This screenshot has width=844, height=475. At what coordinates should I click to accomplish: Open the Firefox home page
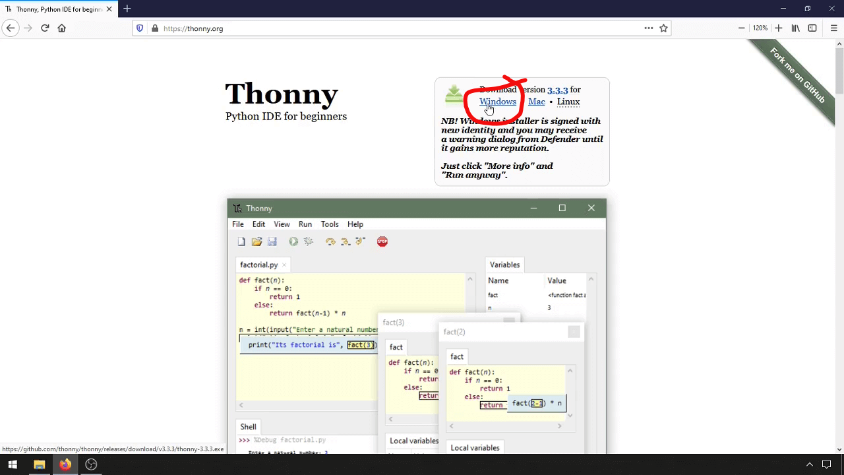62,28
